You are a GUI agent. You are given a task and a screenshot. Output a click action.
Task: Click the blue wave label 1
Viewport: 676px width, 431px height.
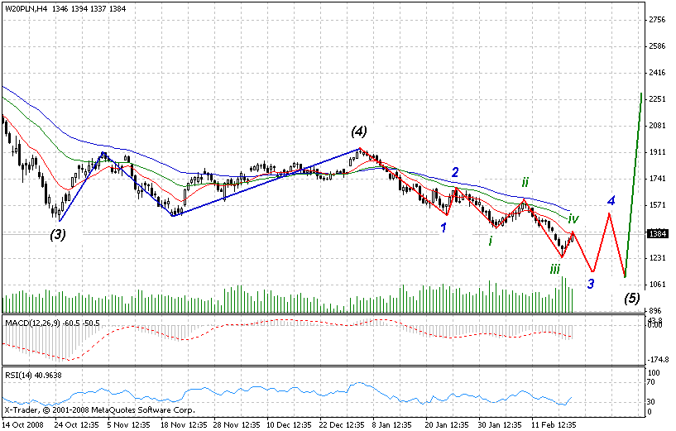(443, 227)
